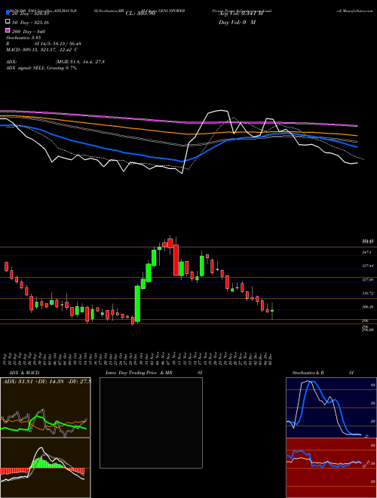Click the MACD histogram chart thumbnail
377x498 pixels.
pyautogui.click(x=45, y=468)
